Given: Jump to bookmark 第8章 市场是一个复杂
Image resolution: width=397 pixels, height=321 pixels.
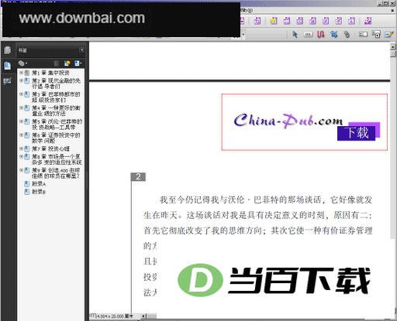Looking at the screenshot, I should 57,159.
